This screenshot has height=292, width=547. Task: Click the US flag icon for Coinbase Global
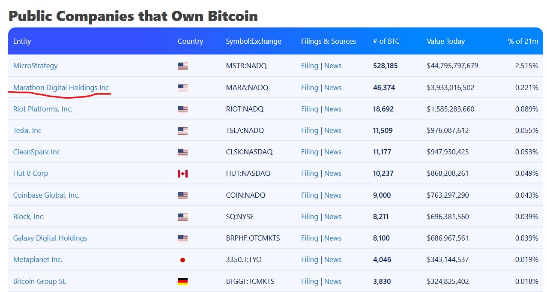click(182, 195)
